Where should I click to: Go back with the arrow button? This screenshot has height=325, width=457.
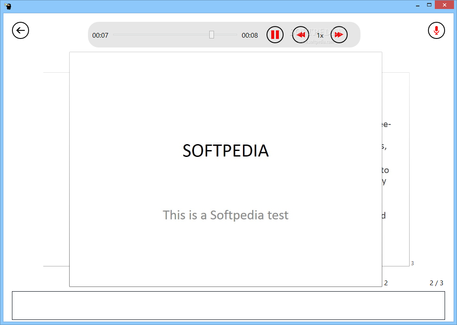[21, 30]
